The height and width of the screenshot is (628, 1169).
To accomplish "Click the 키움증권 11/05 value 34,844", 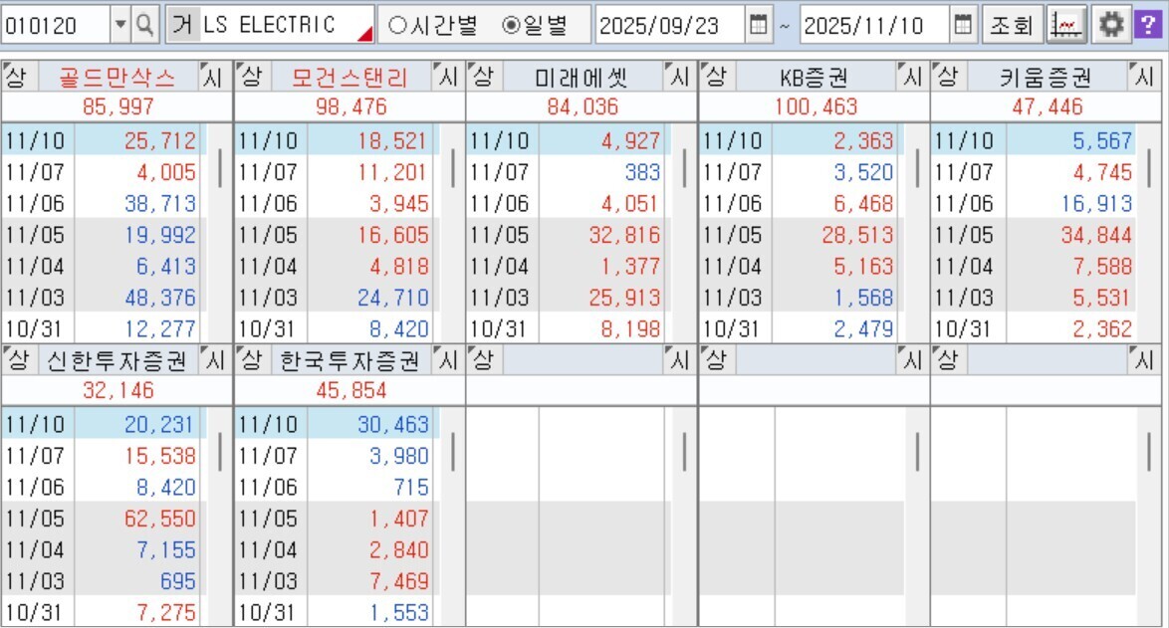I will click(1096, 235).
